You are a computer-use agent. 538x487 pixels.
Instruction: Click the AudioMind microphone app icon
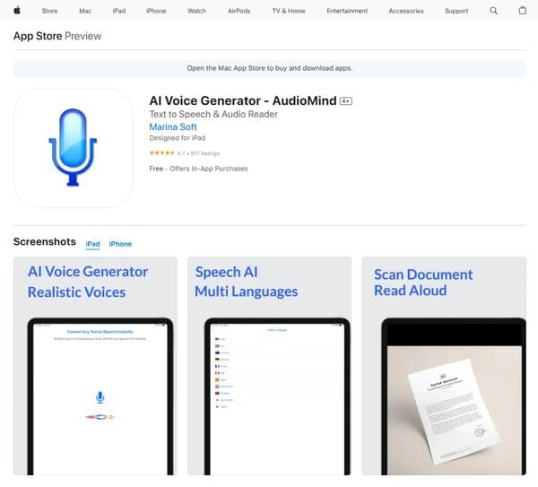tap(74, 148)
